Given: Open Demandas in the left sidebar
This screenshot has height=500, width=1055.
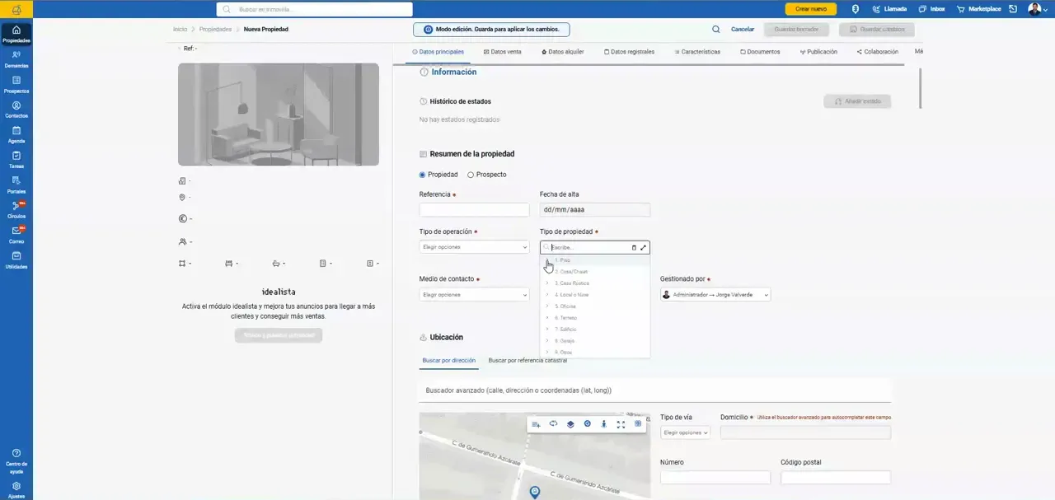Looking at the screenshot, I should tap(16, 58).
